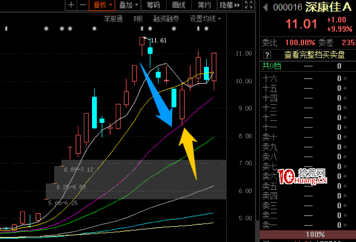Click the 融资融券 tag
The width and height of the screenshot is (356, 242).
tap(166, 18)
